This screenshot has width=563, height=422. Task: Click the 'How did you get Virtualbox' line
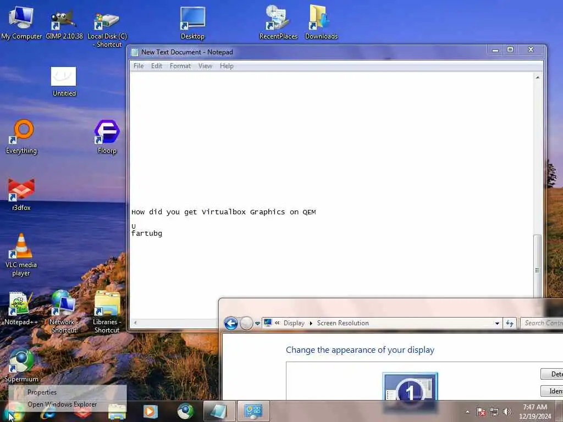224,212
